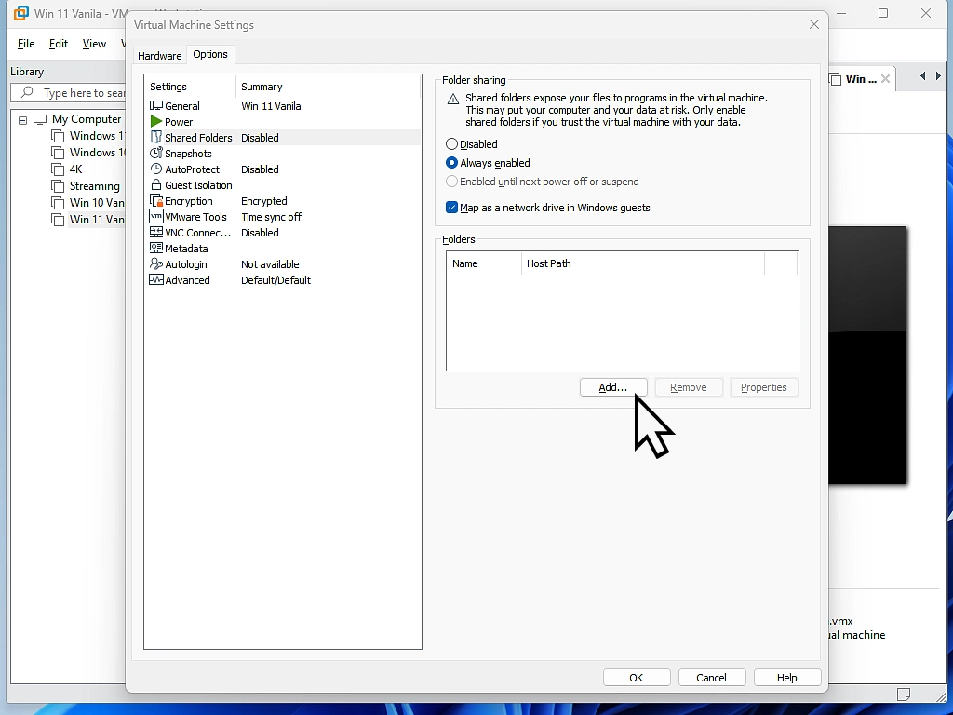Open the Edit menu in VMware window
The height and width of the screenshot is (715, 953).
tap(59, 44)
